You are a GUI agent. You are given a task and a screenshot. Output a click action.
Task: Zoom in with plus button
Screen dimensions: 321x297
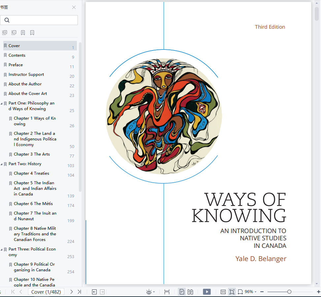pyautogui.click(x=319, y=292)
